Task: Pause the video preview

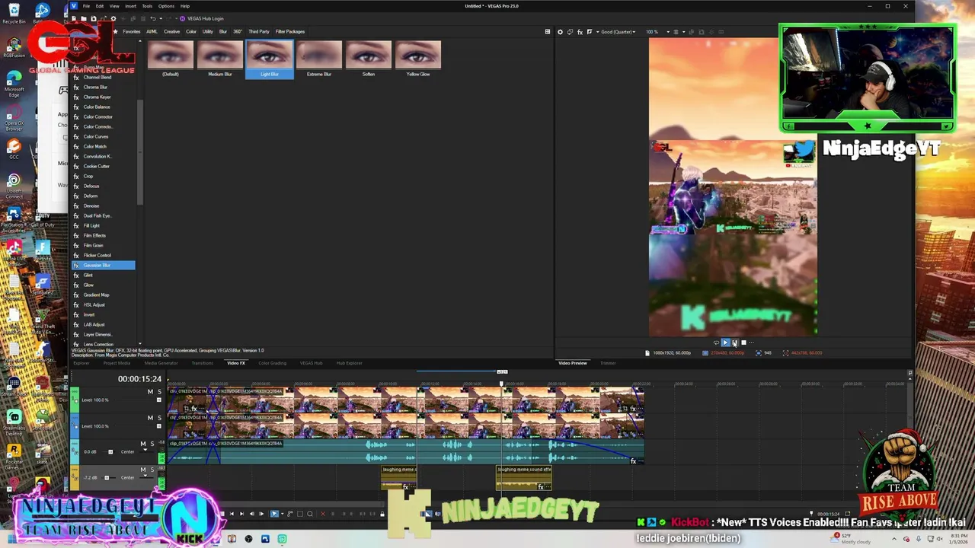Action: pos(734,342)
